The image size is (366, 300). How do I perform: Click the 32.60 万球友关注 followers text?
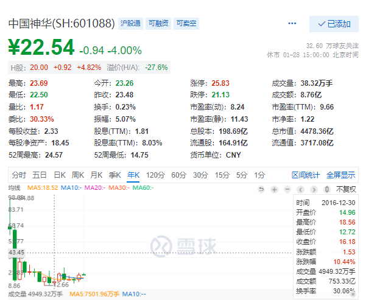(x=332, y=46)
